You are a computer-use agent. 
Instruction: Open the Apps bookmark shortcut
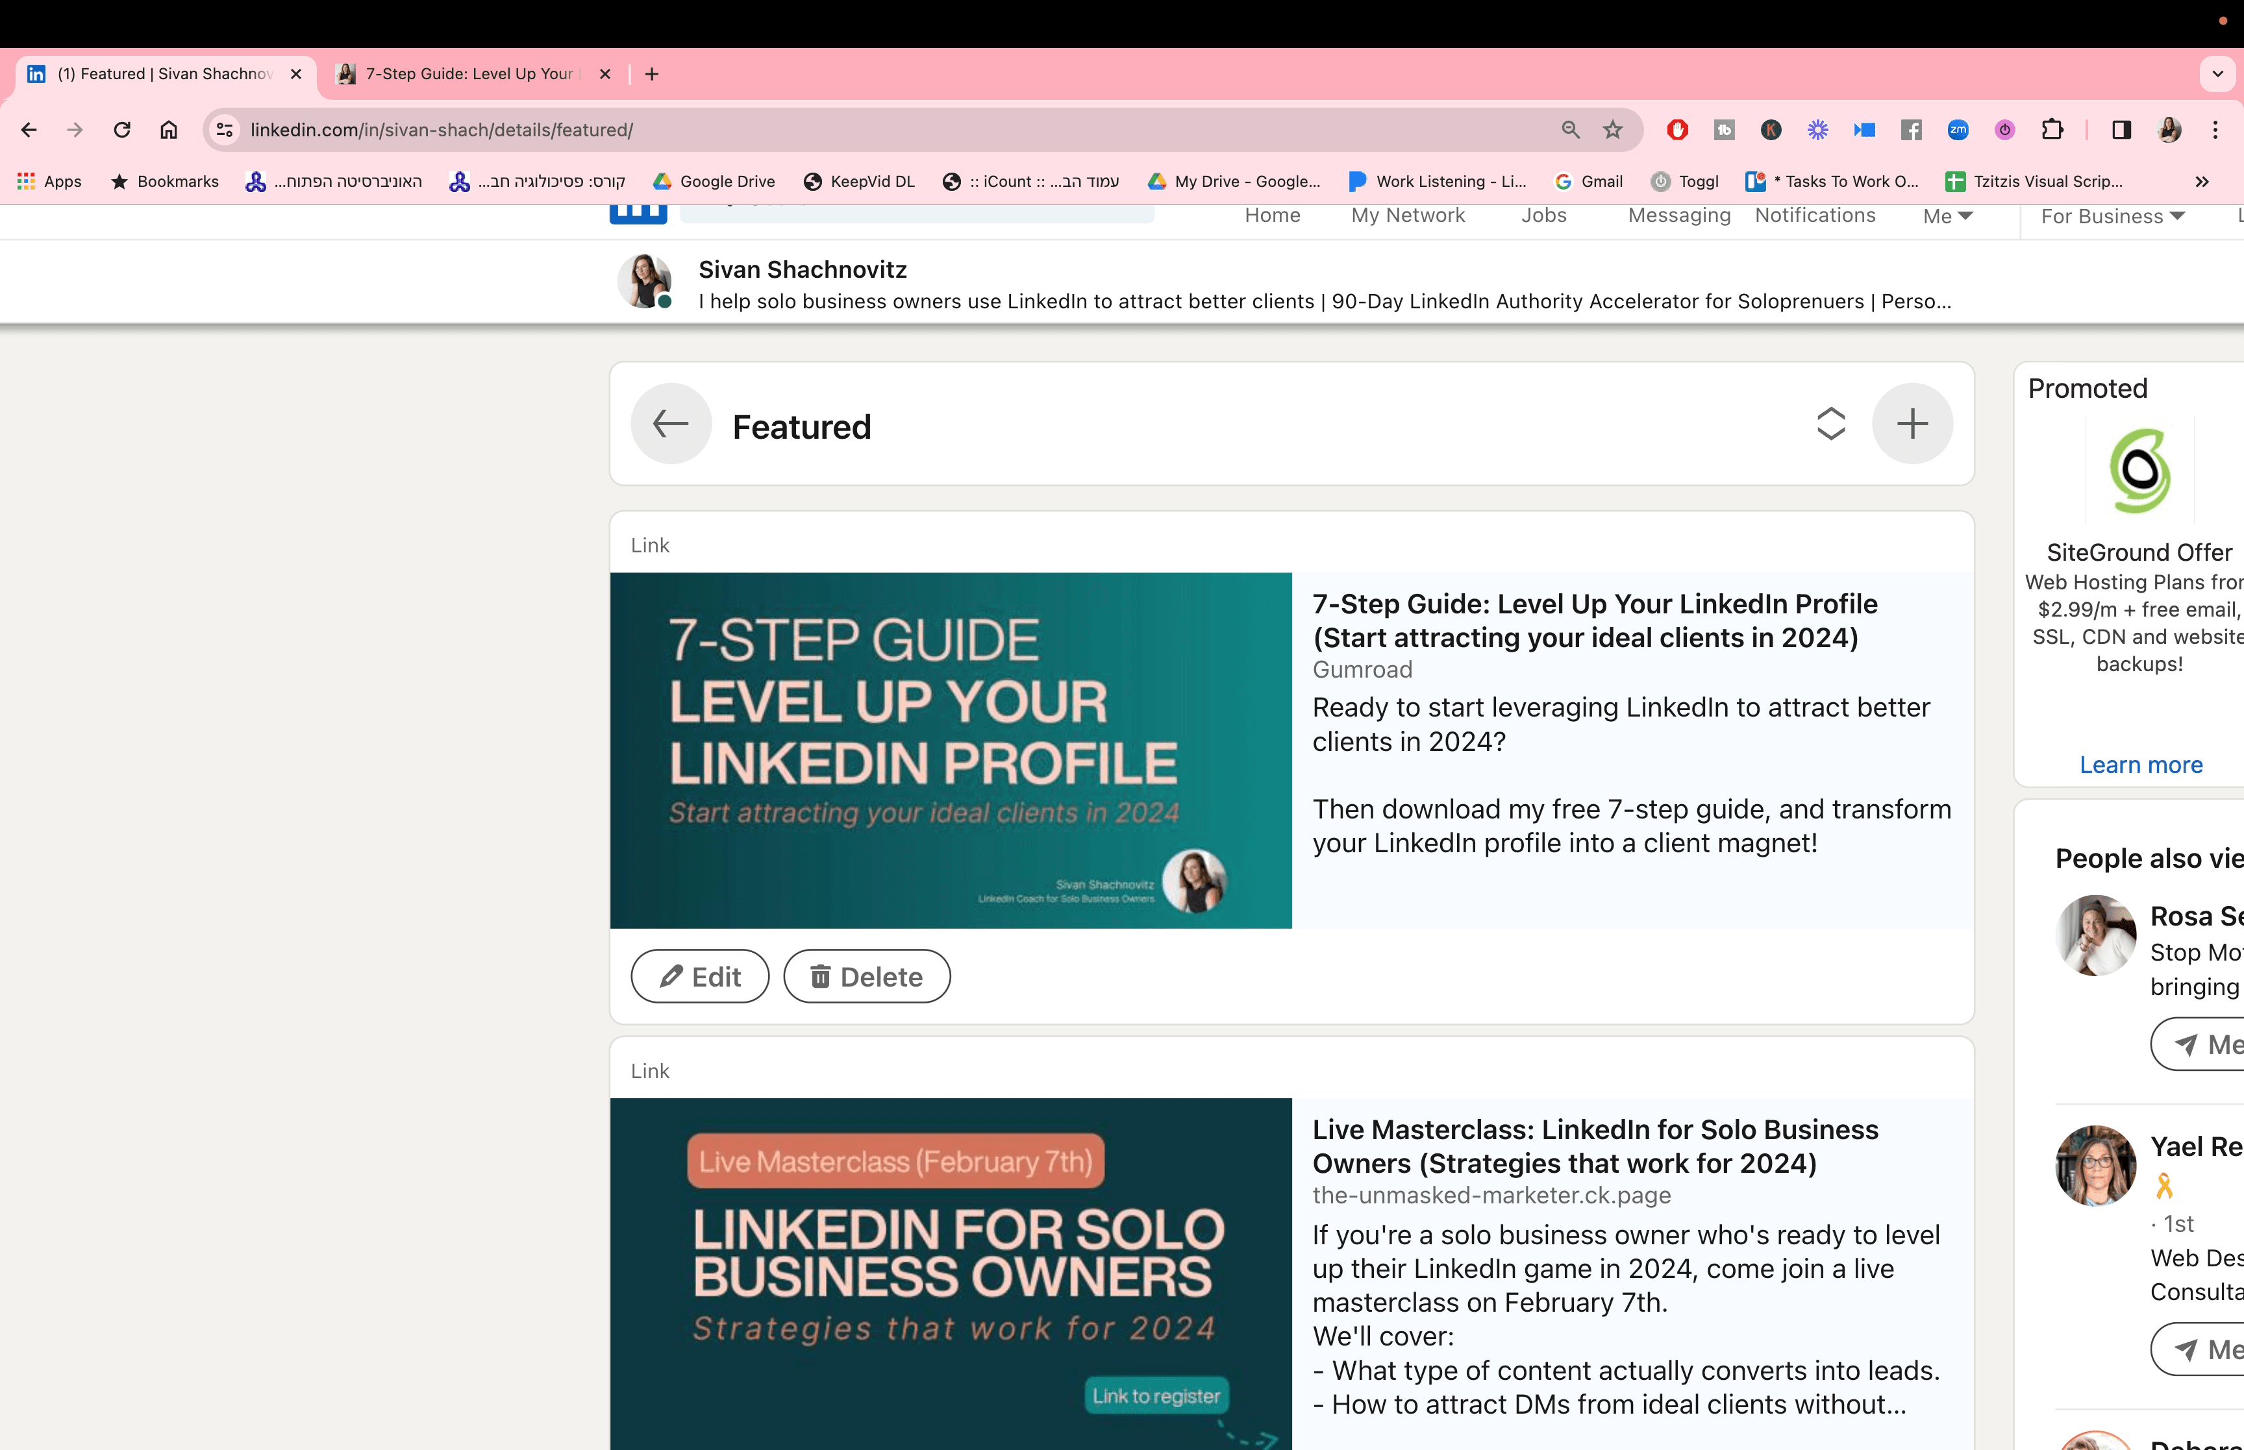50,182
